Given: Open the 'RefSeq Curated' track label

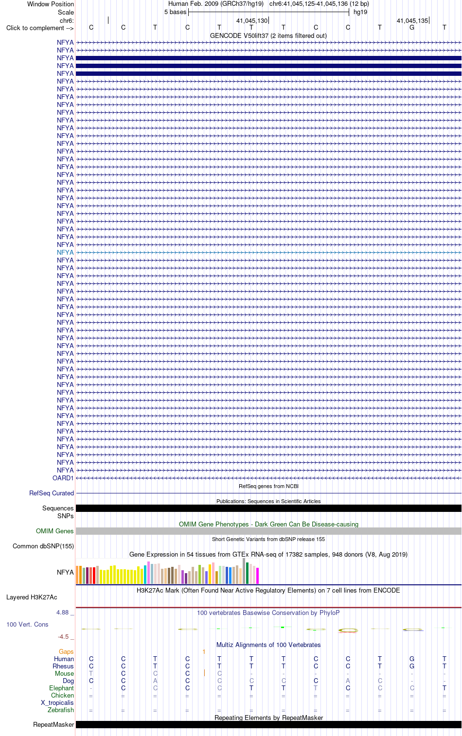Looking at the screenshot, I should coord(52,493).
